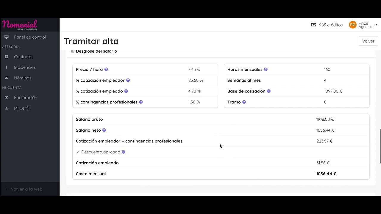Collapse the Desglose del salario section
The height and width of the screenshot is (214, 381).
(x=73, y=51)
